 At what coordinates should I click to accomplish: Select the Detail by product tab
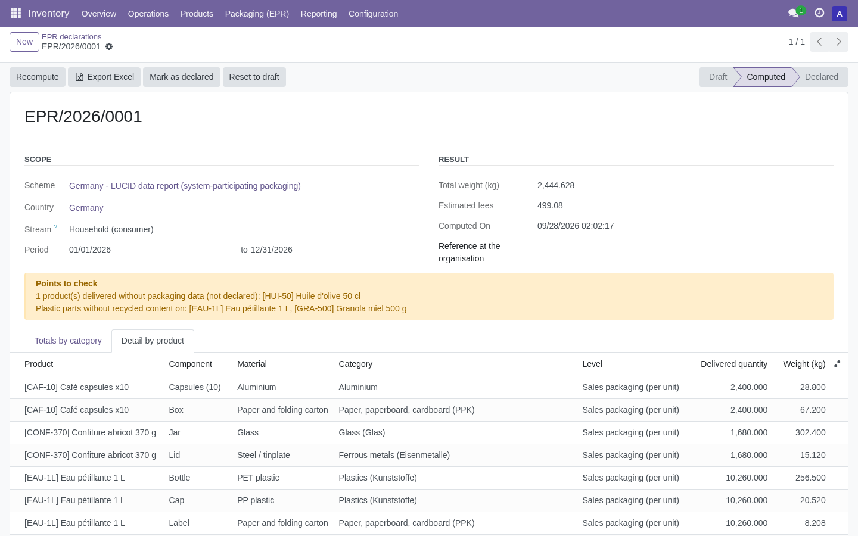tap(153, 341)
